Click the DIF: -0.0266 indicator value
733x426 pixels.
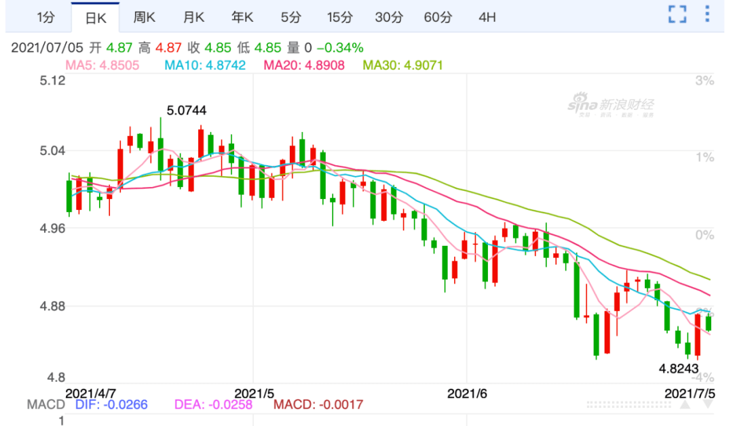click(111, 404)
